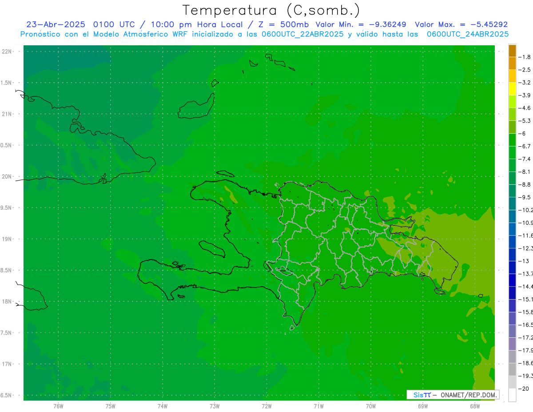Click the "17N" latitude label
Image resolution: width=533 pixels, height=412 pixels.
point(7,364)
